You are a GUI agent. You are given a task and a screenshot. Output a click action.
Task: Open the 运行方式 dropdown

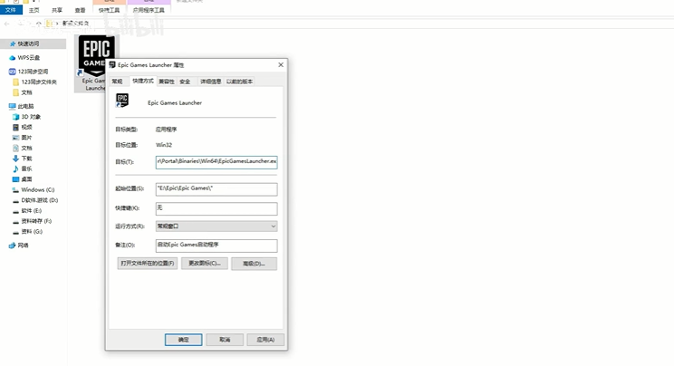pos(216,226)
